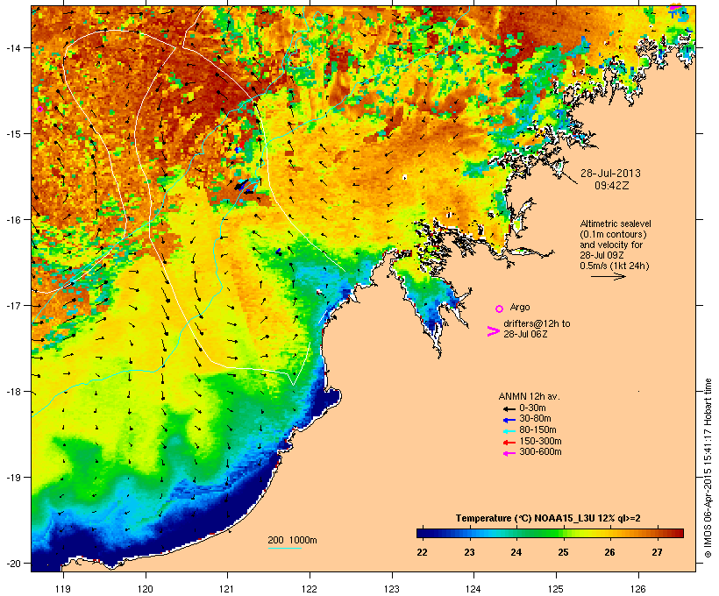Click the colorbar tick label 24
Viewport: 719px width, 596px height.
pyautogui.click(x=516, y=552)
